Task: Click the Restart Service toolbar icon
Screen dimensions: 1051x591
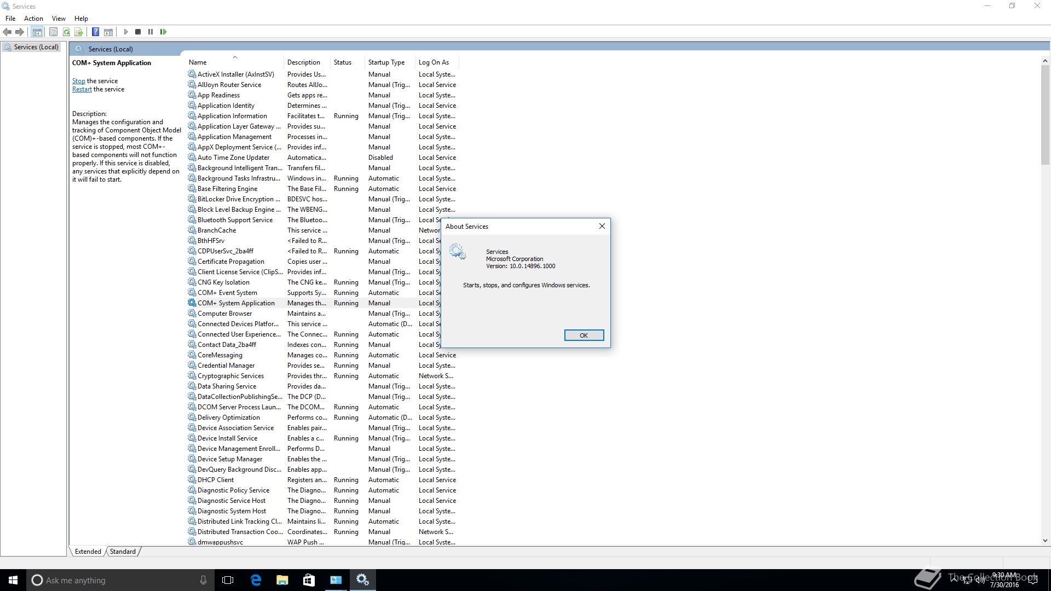Action: point(163,32)
